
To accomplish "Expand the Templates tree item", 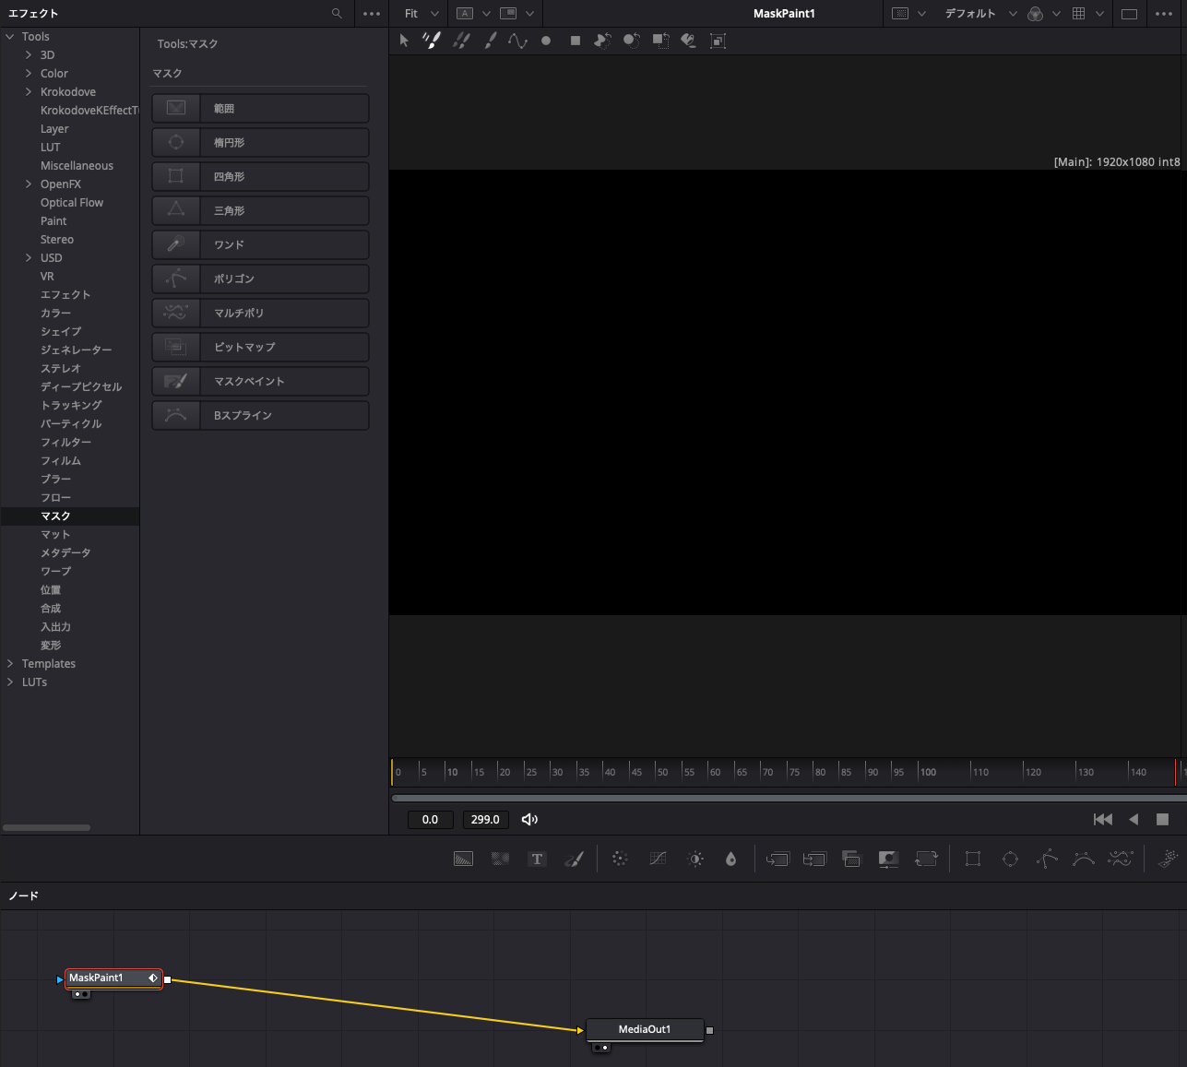I will click(10, 663).
